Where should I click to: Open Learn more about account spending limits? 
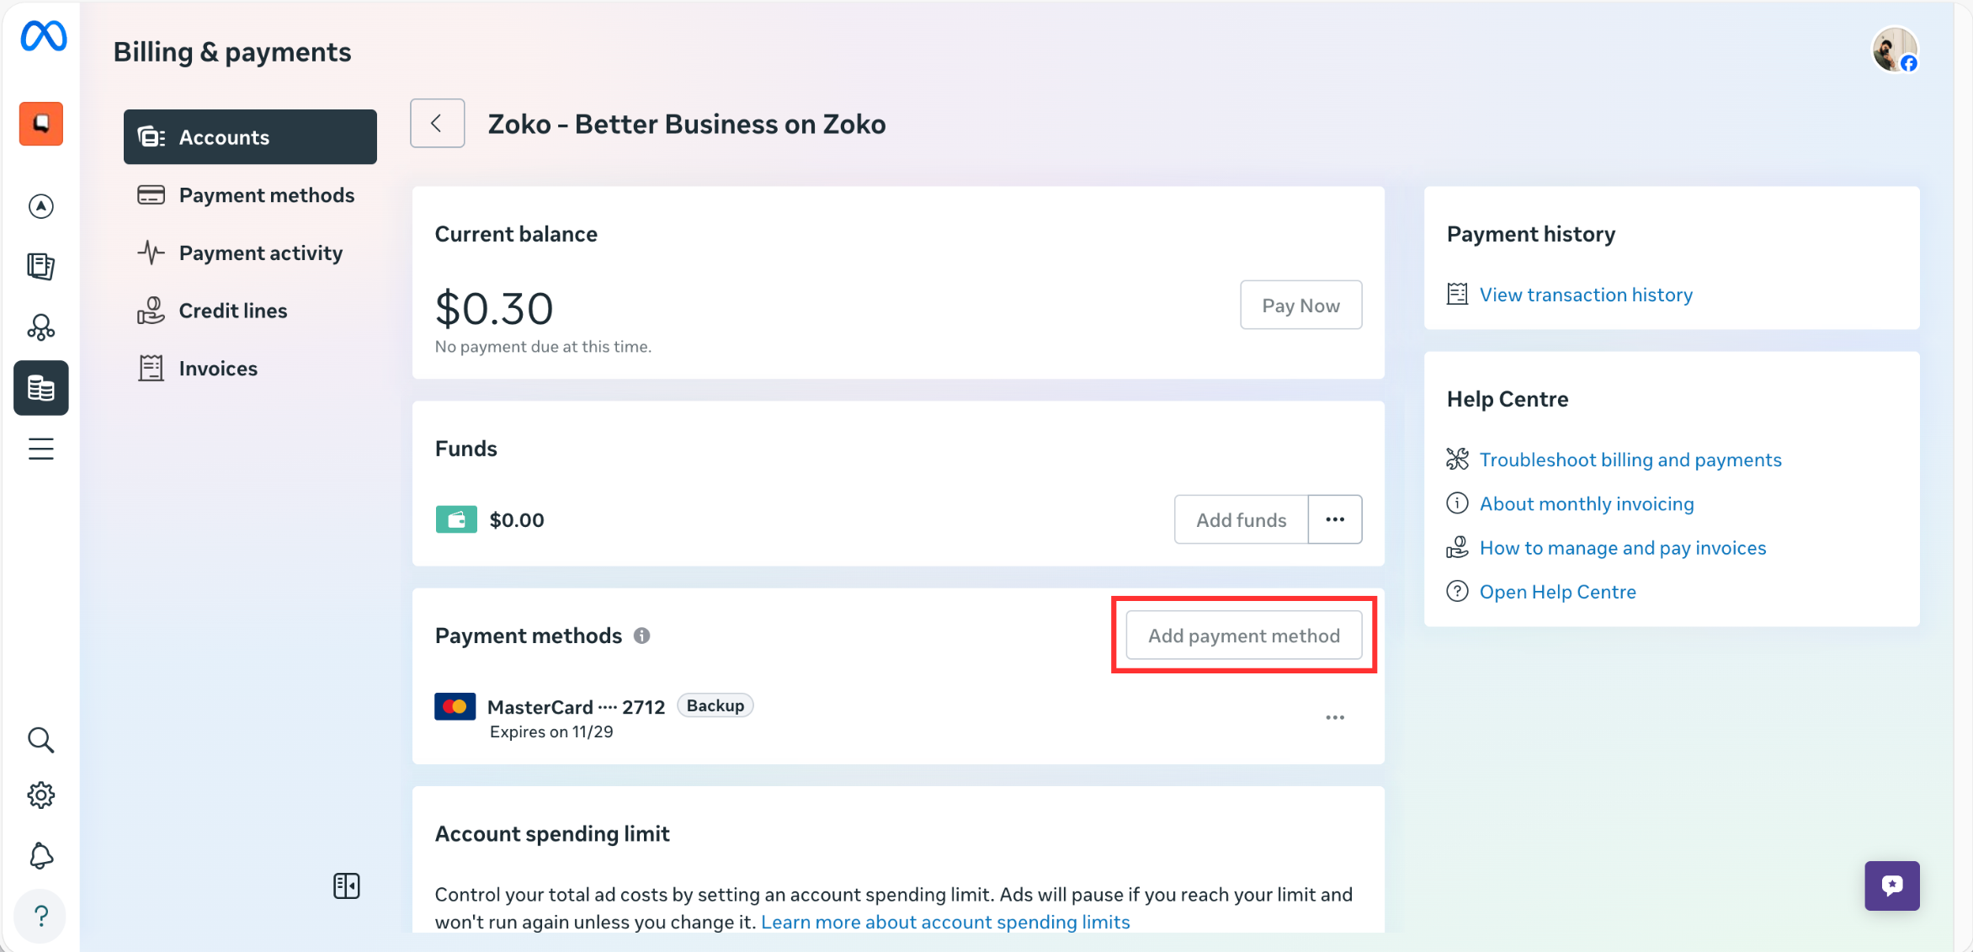point(944,922)
